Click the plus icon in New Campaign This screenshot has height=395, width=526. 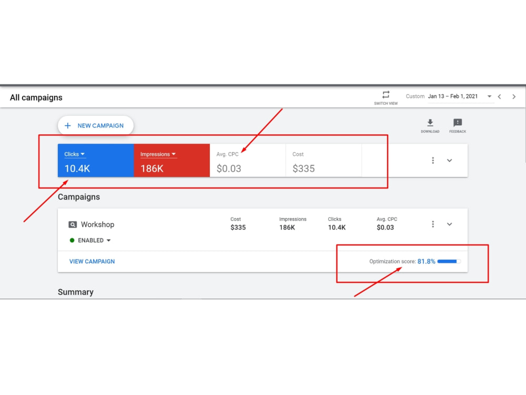click(x=68, y=126)
